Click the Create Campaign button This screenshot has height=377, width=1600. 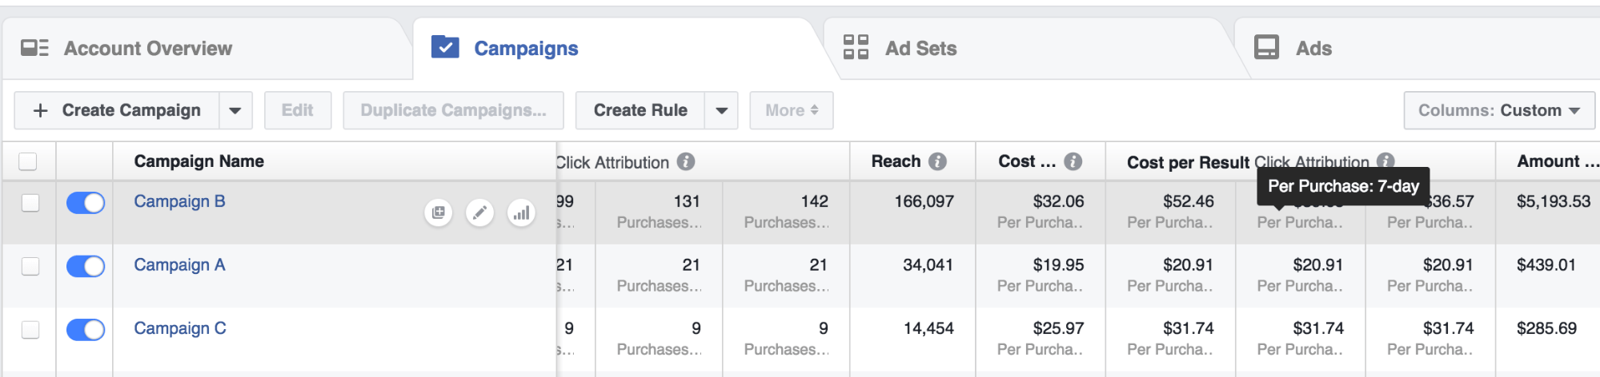pos(117,110)
